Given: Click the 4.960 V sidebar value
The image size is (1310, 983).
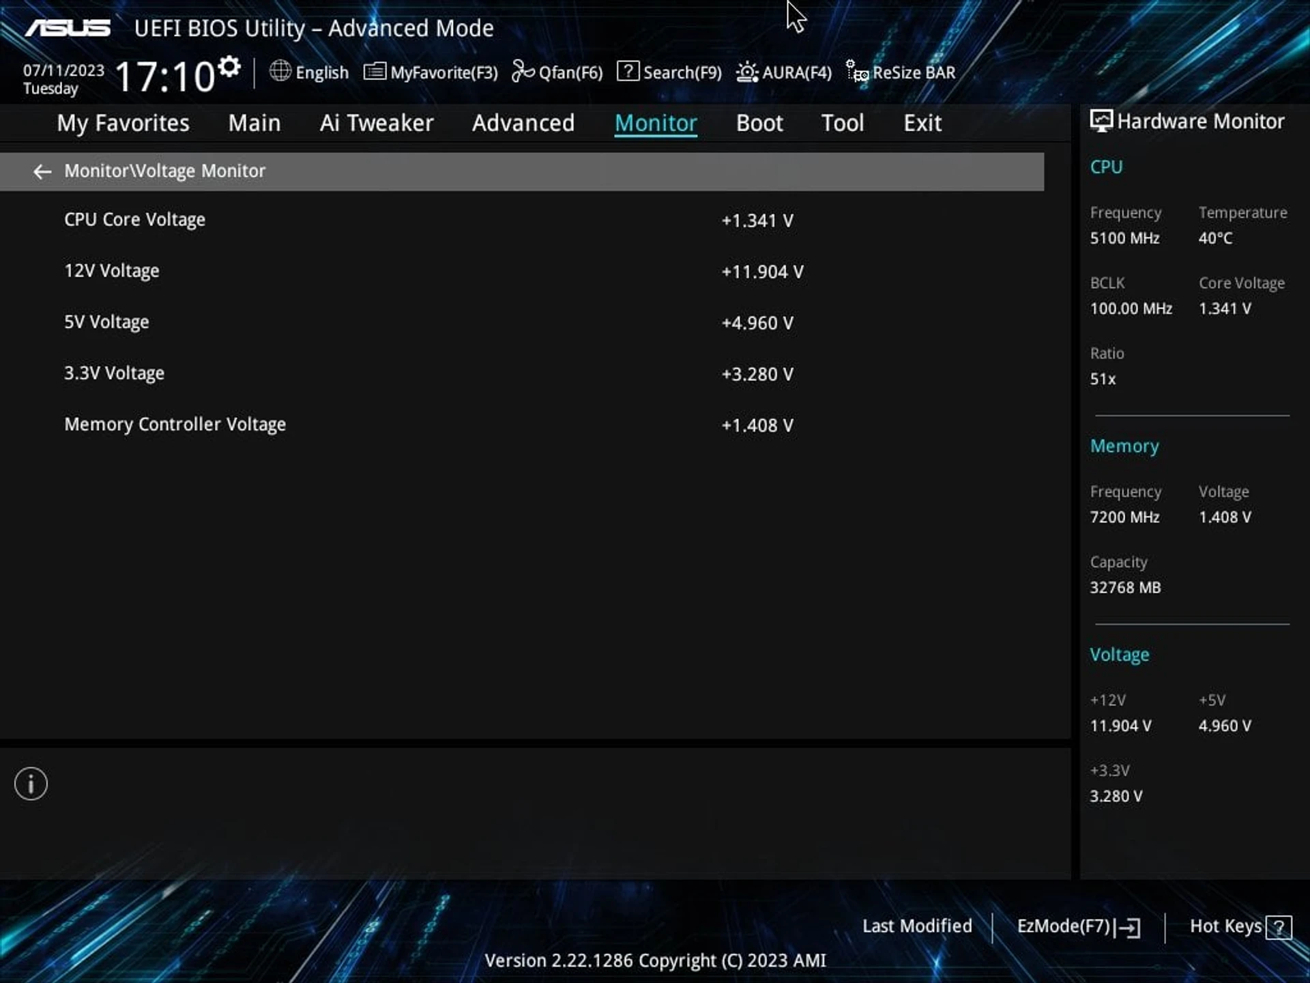Looking at the screenshot, I should coord(1225,726).
